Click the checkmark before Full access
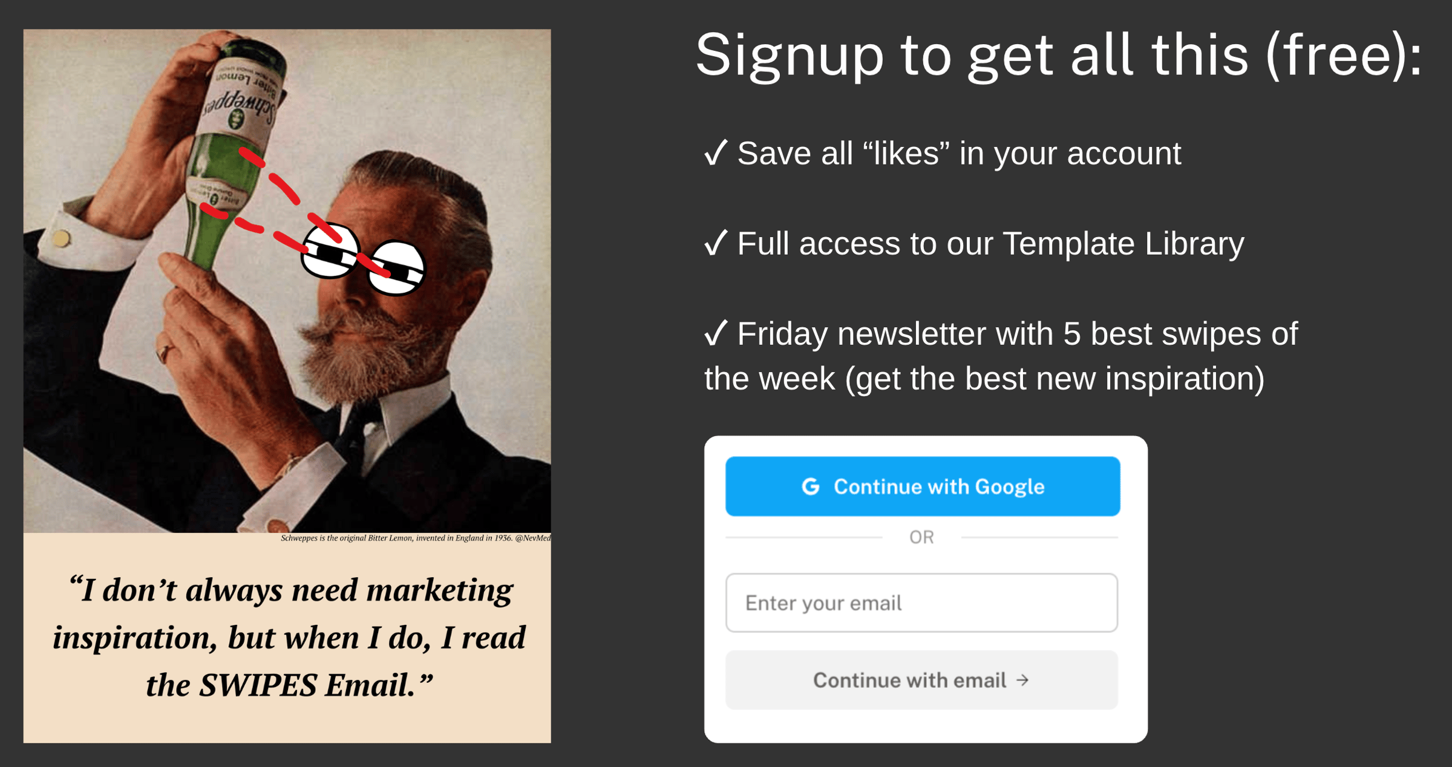 (715, 243)
